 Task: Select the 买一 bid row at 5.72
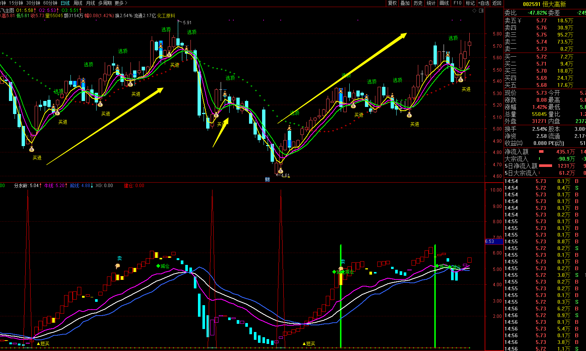click(x=545, y=57)
